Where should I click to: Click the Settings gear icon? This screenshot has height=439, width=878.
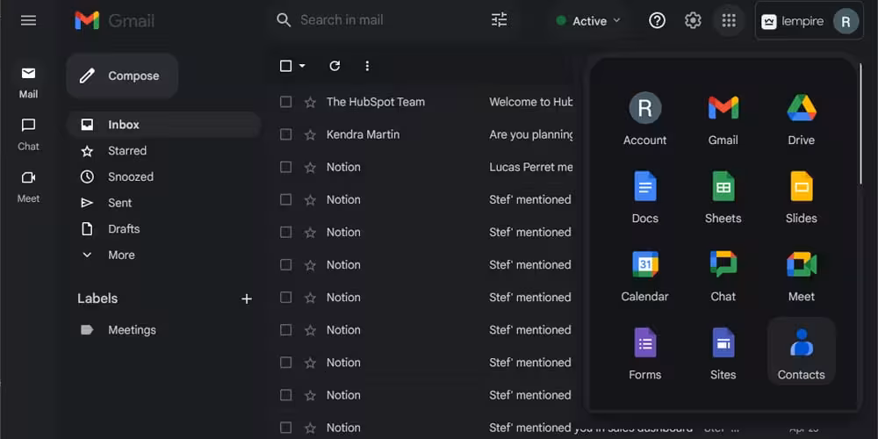[x=693, y=20]
